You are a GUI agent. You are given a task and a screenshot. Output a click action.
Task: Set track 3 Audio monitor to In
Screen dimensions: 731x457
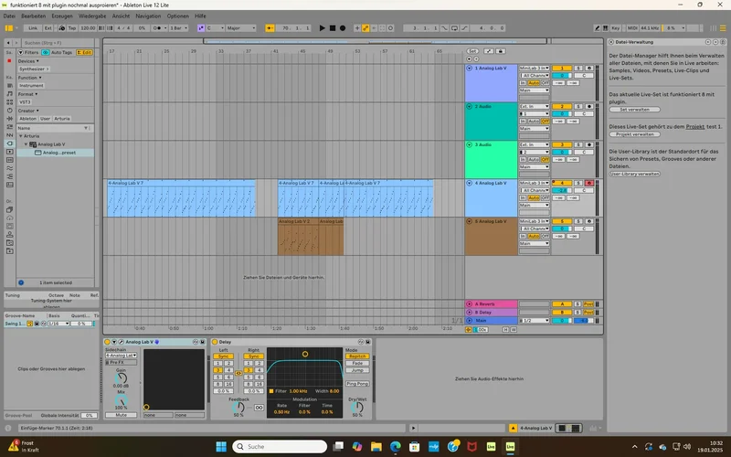[x=523, y=159]
